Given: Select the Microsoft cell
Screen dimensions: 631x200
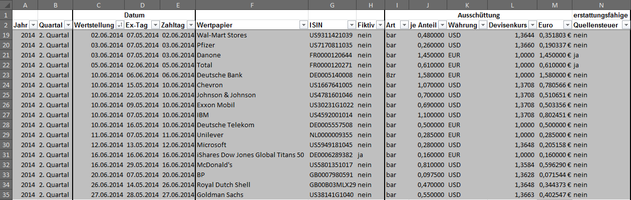Looking at the screenshot, I should pos(252,145).
